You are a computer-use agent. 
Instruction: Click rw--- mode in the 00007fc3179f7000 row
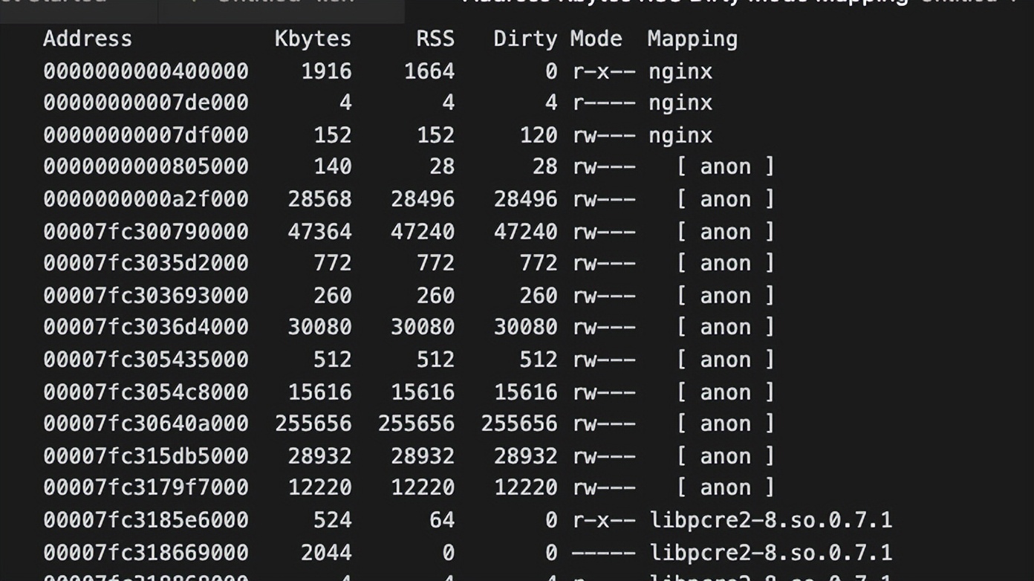604,487
